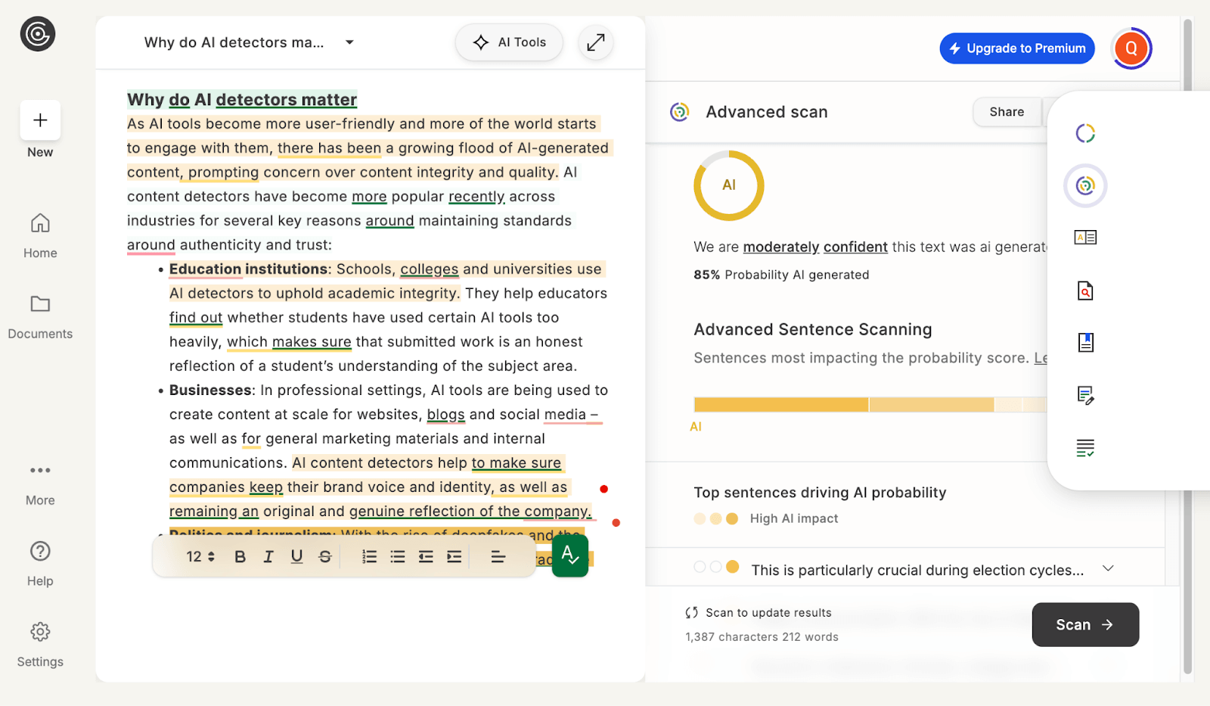
Task: Change font size 12 stepper
Action: (x=200, y=557)
